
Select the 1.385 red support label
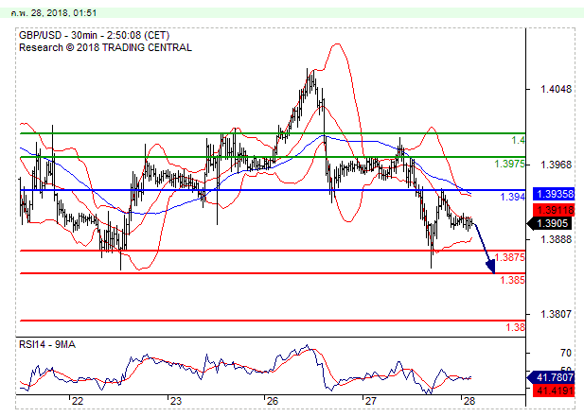512,280
